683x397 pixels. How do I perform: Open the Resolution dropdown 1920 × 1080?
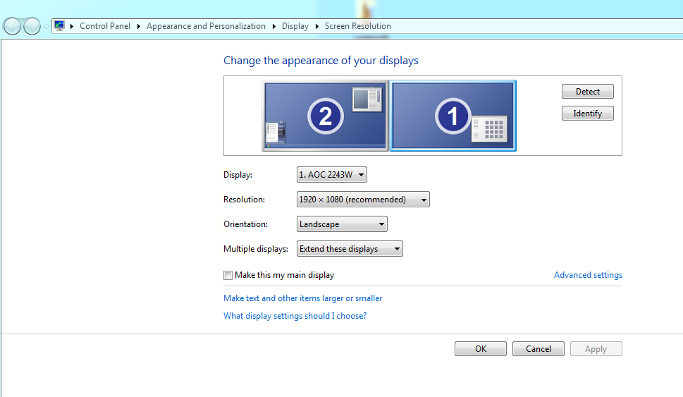tap(363, 199)
